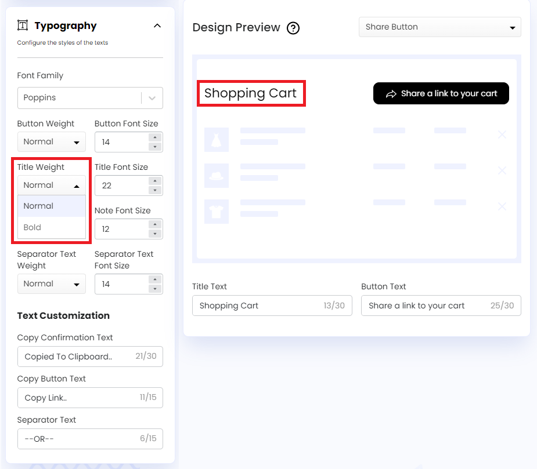Open the Font Family Poppins dropdown
537x469 pixels.
click(90, 98)
